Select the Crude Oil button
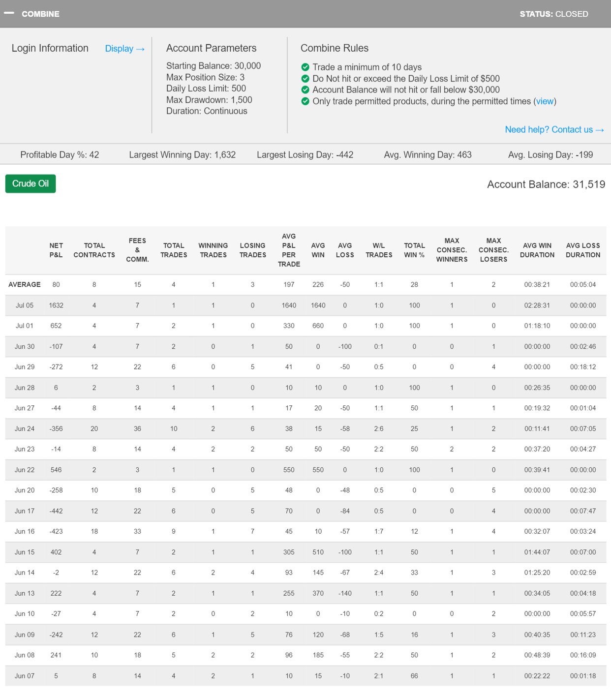The image size is (611, 697). 31,183
